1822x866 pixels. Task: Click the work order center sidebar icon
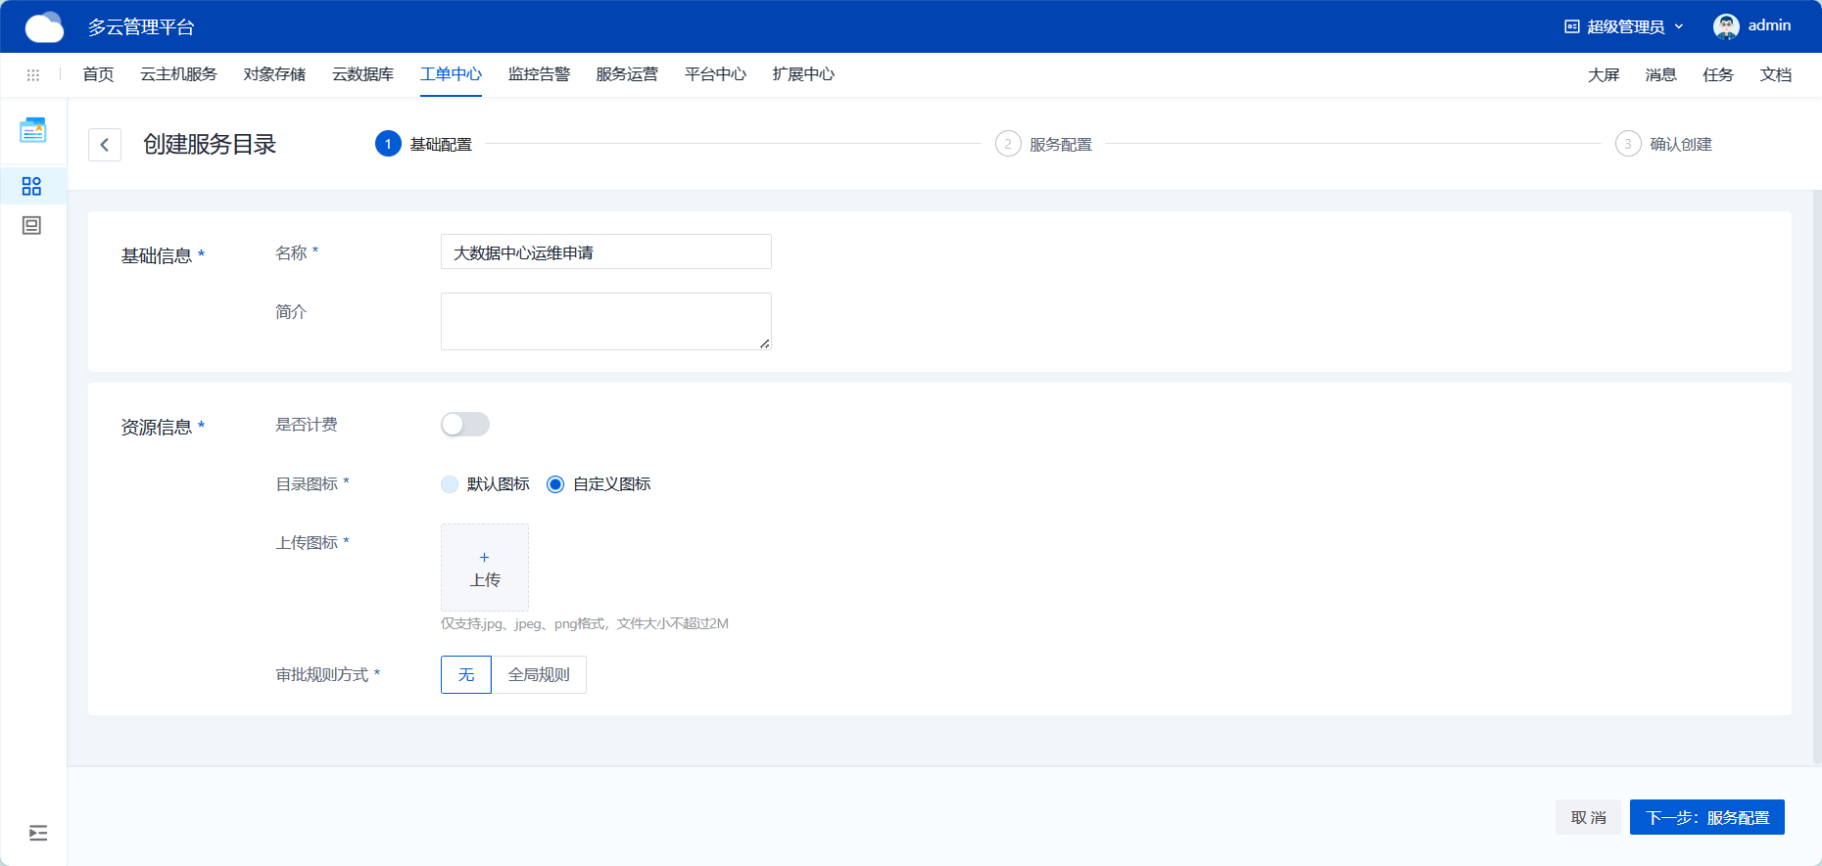tap(33, 130)
